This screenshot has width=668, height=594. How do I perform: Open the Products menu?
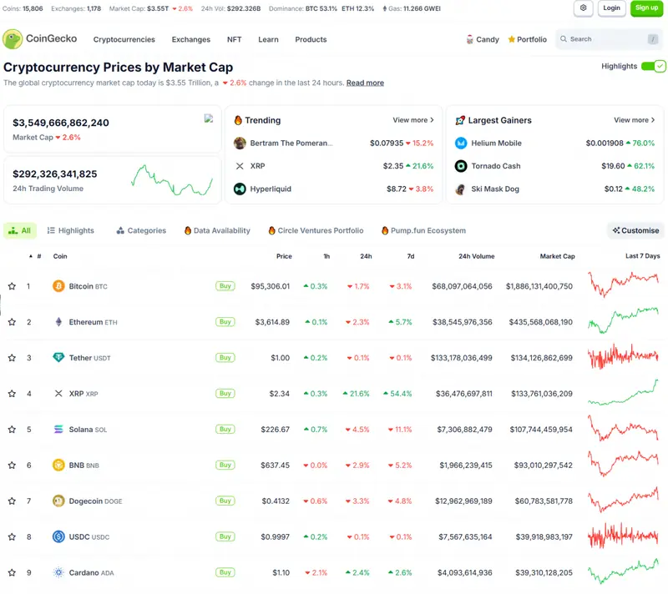[x=311, y=39]
